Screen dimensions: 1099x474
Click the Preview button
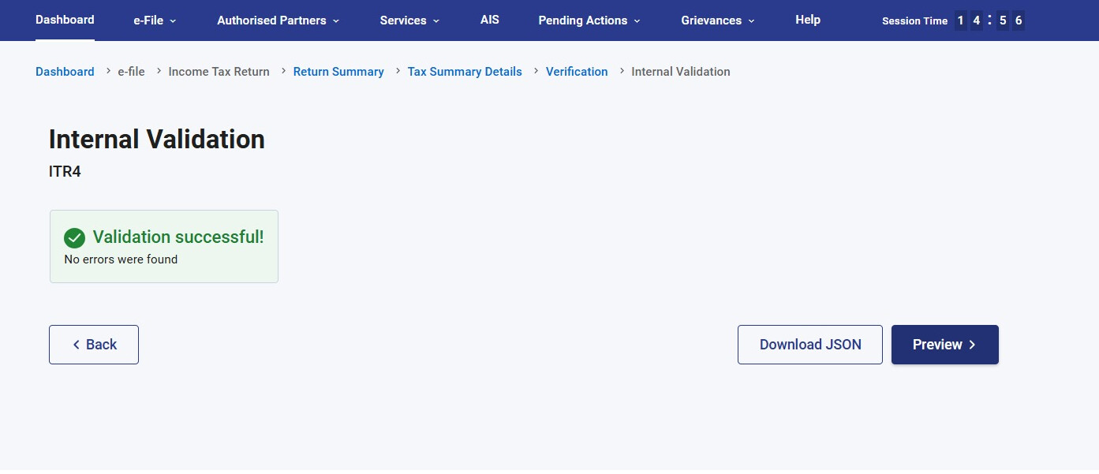point(944,345)
